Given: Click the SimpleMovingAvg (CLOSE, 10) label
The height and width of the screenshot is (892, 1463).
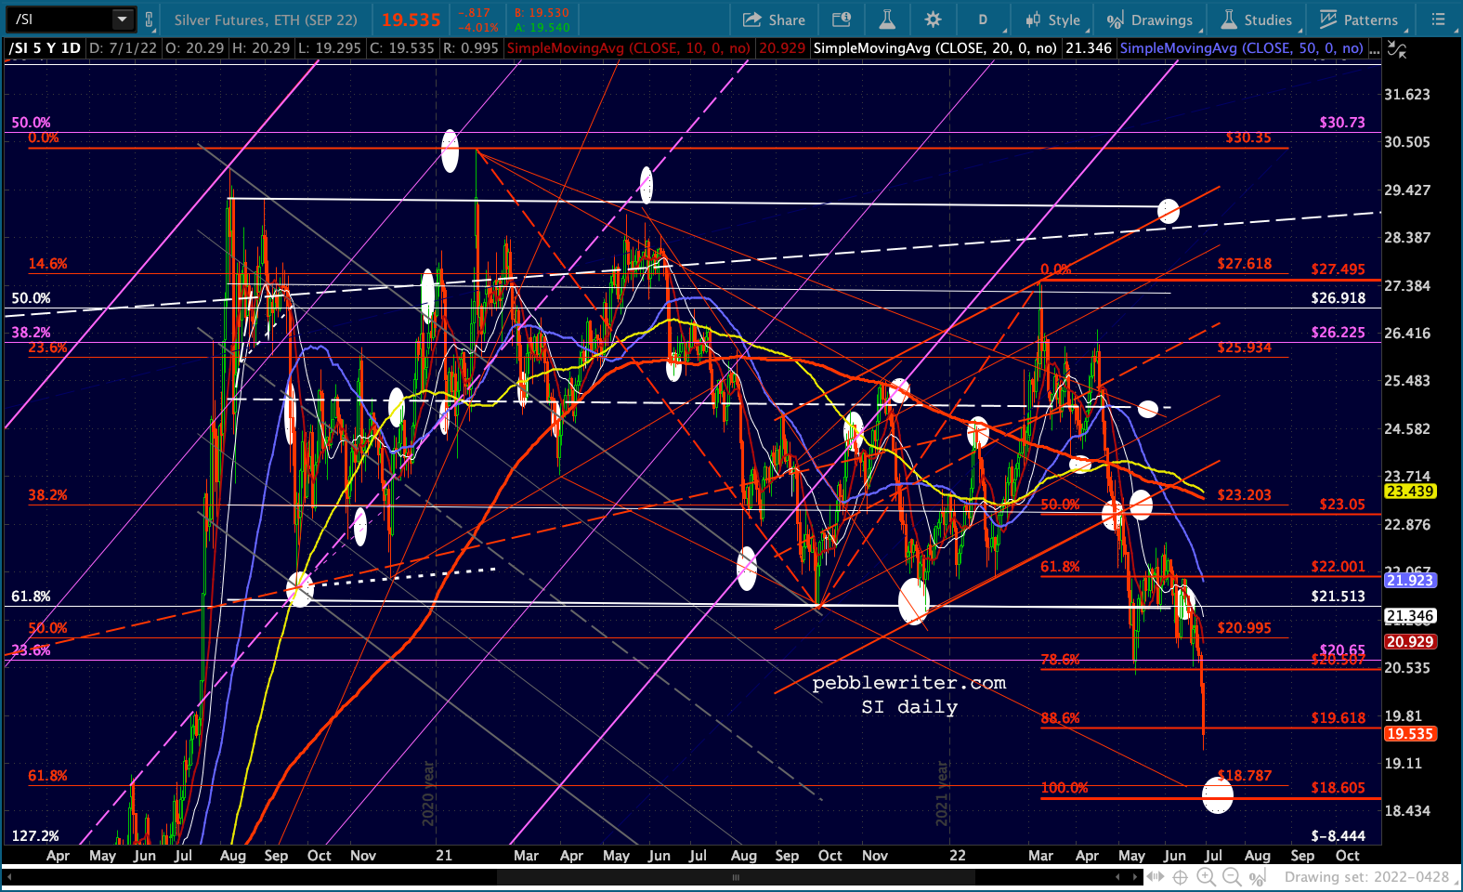Looking at the screenshot, I should (629, 48).
